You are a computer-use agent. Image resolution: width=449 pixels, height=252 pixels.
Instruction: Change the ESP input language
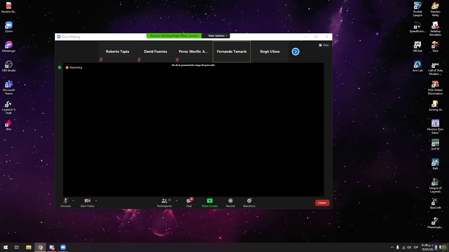416,247
